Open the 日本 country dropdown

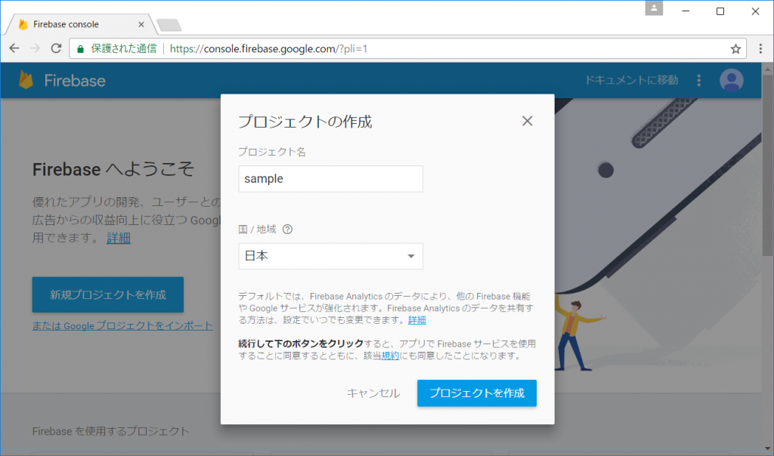330,256
